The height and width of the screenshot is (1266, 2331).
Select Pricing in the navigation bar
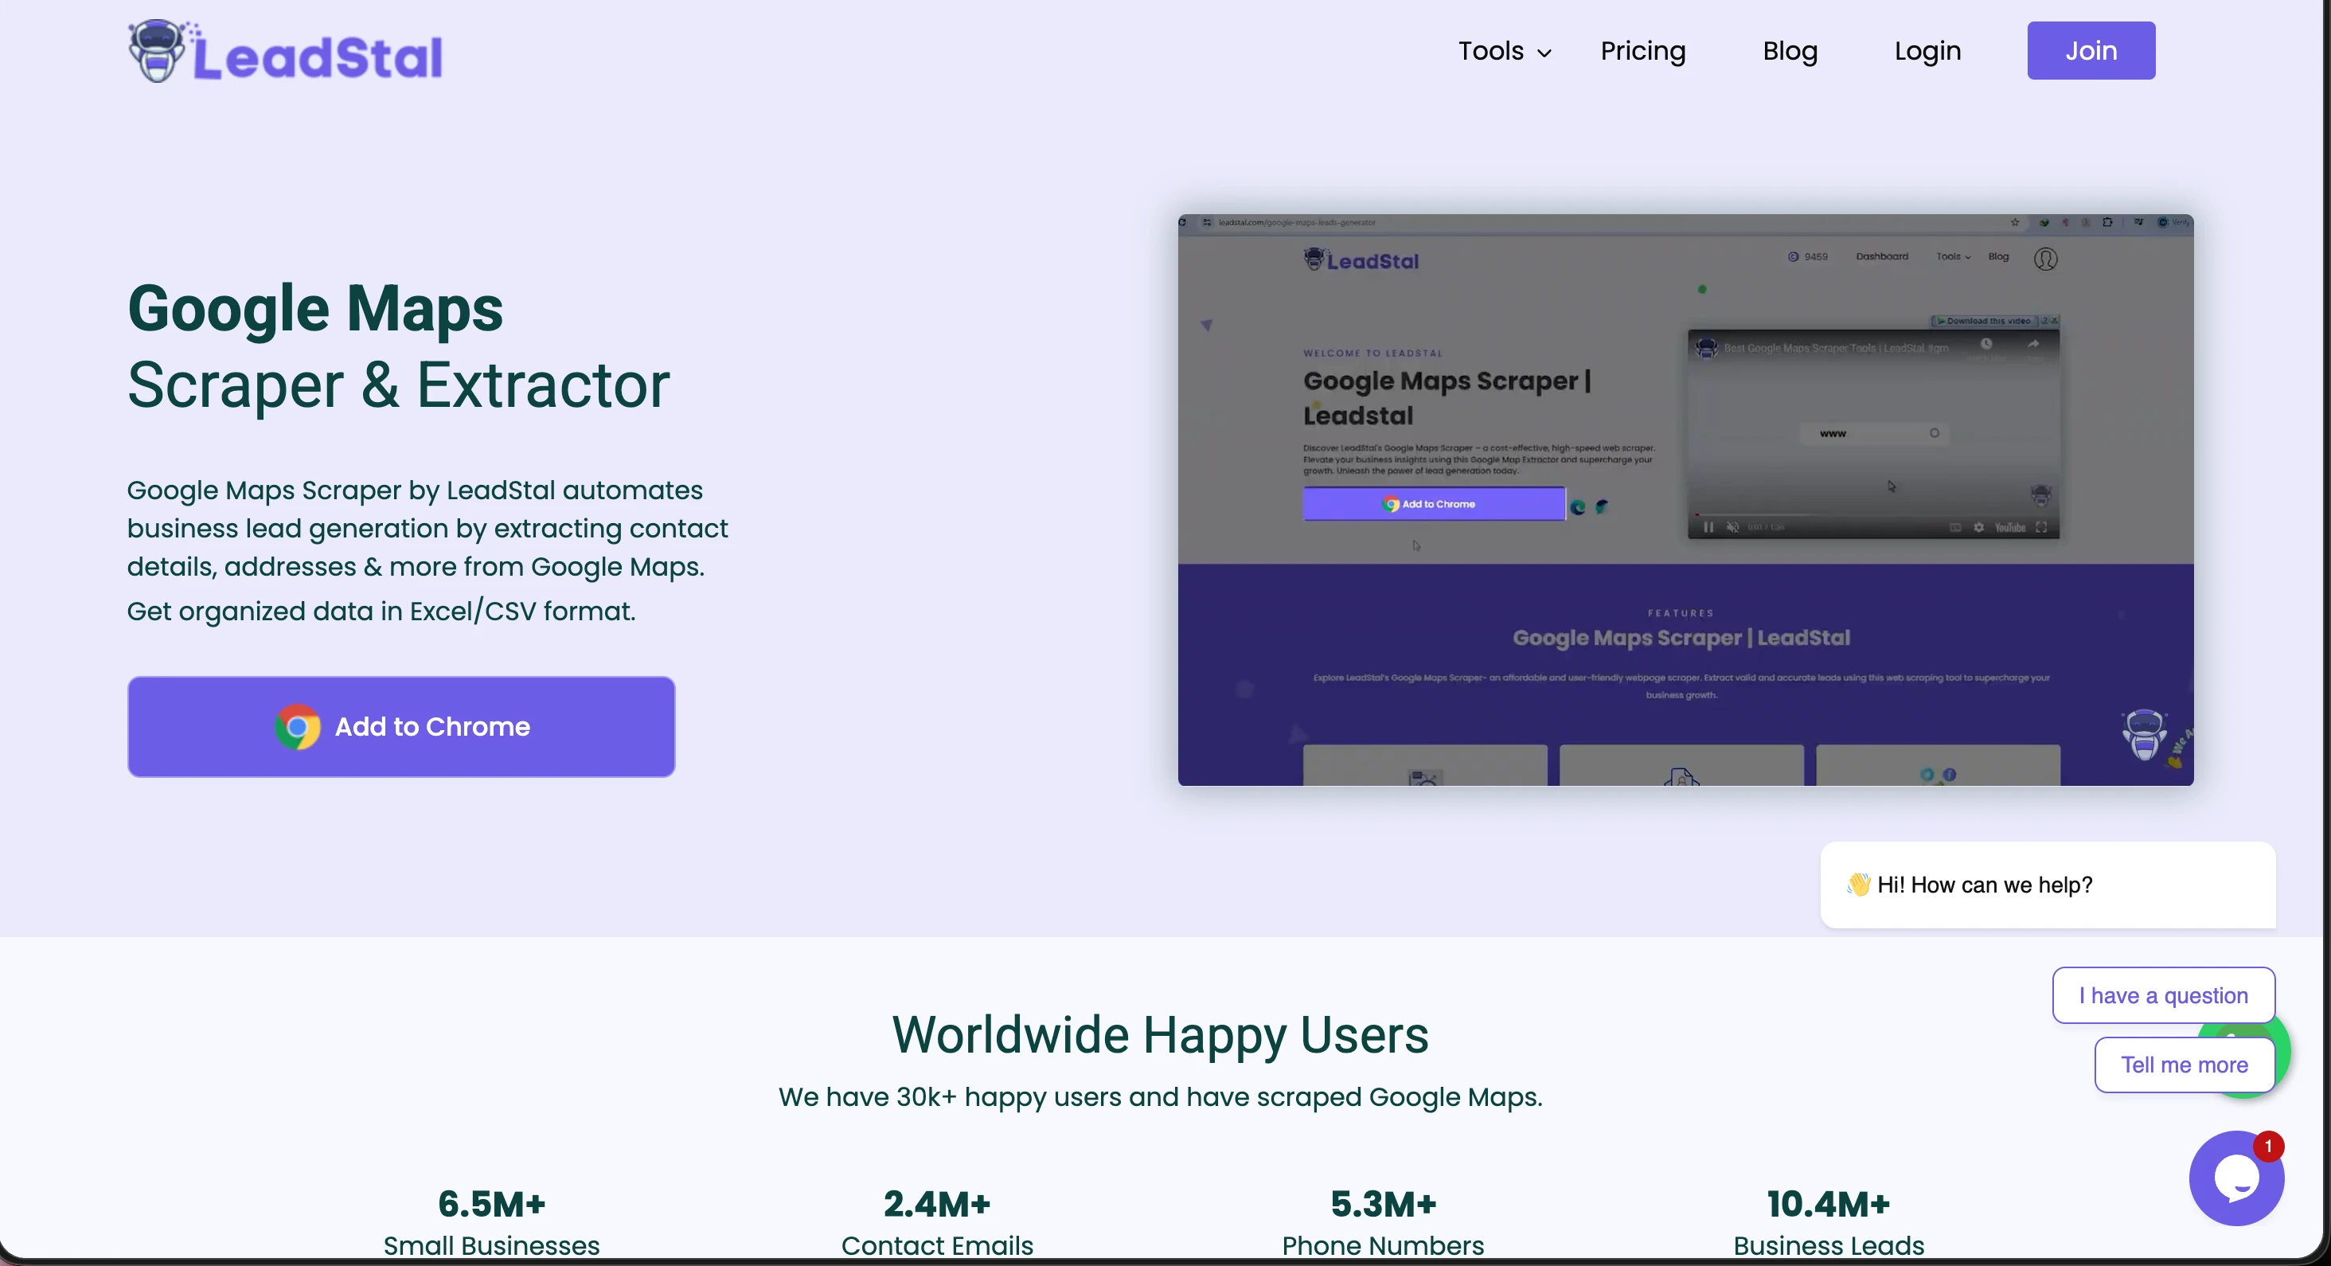(1642, 51)
